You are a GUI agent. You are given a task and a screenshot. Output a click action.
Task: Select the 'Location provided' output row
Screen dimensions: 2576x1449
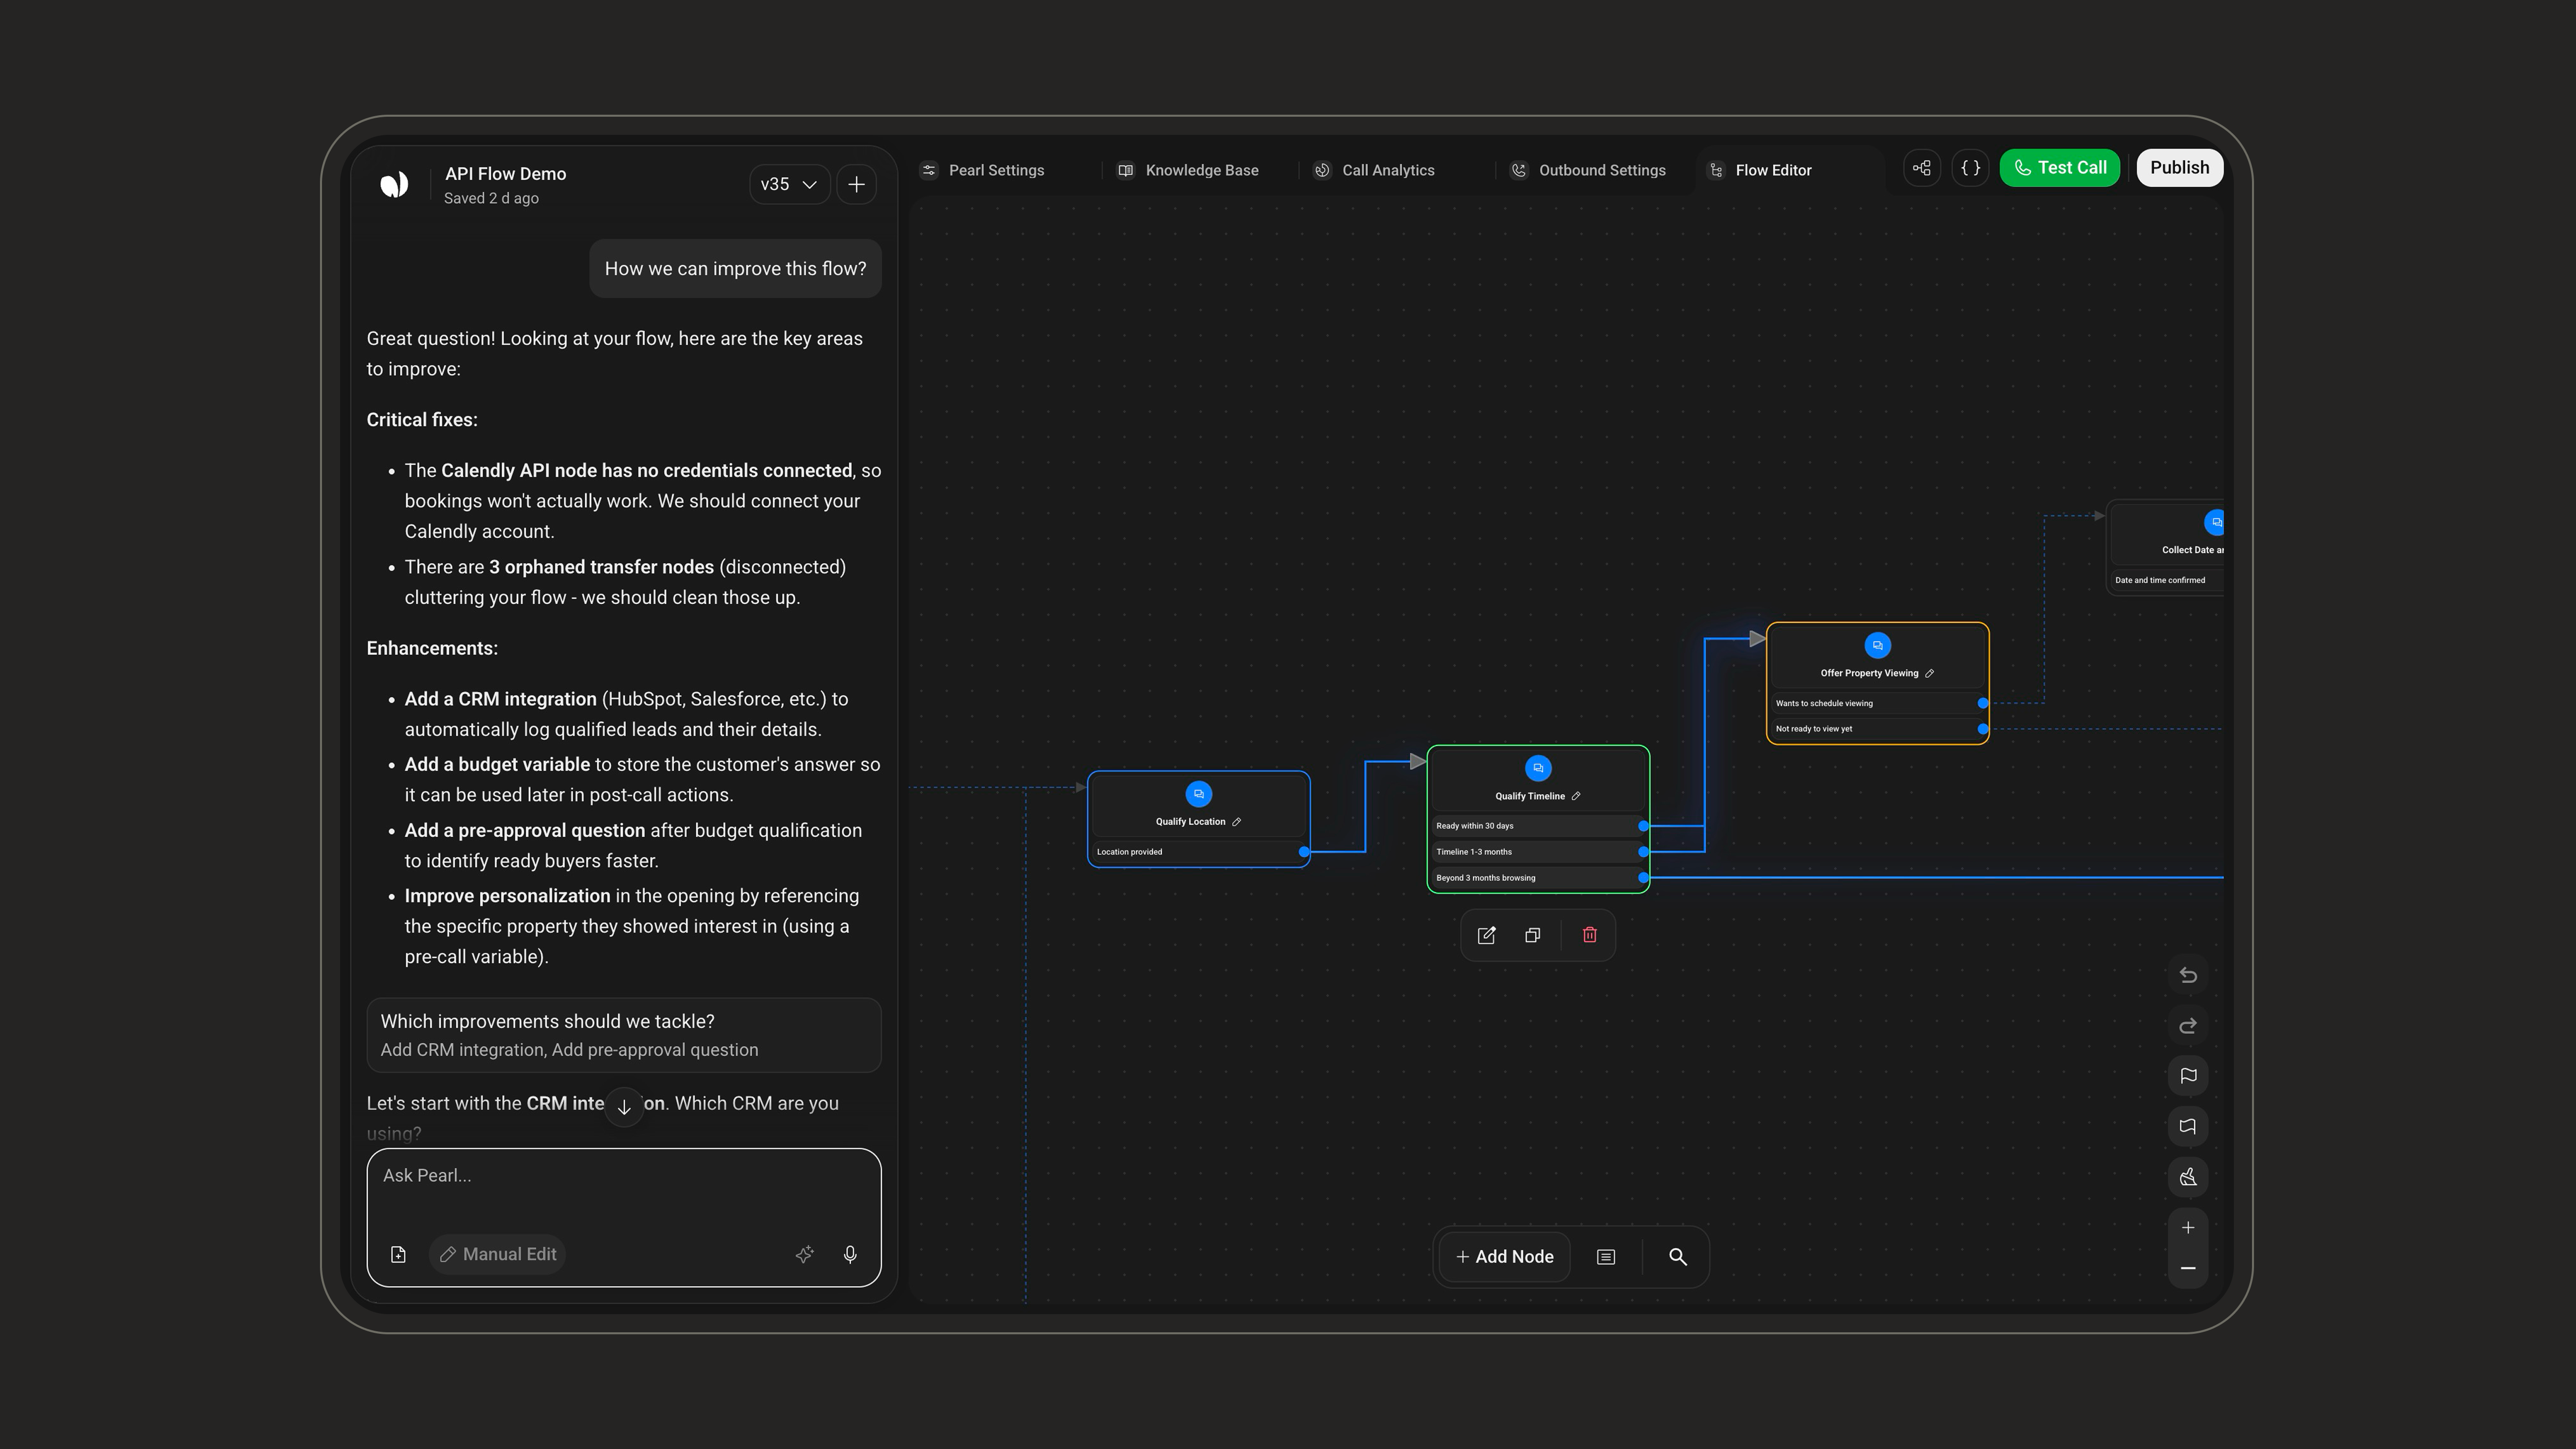point(1199,852)
